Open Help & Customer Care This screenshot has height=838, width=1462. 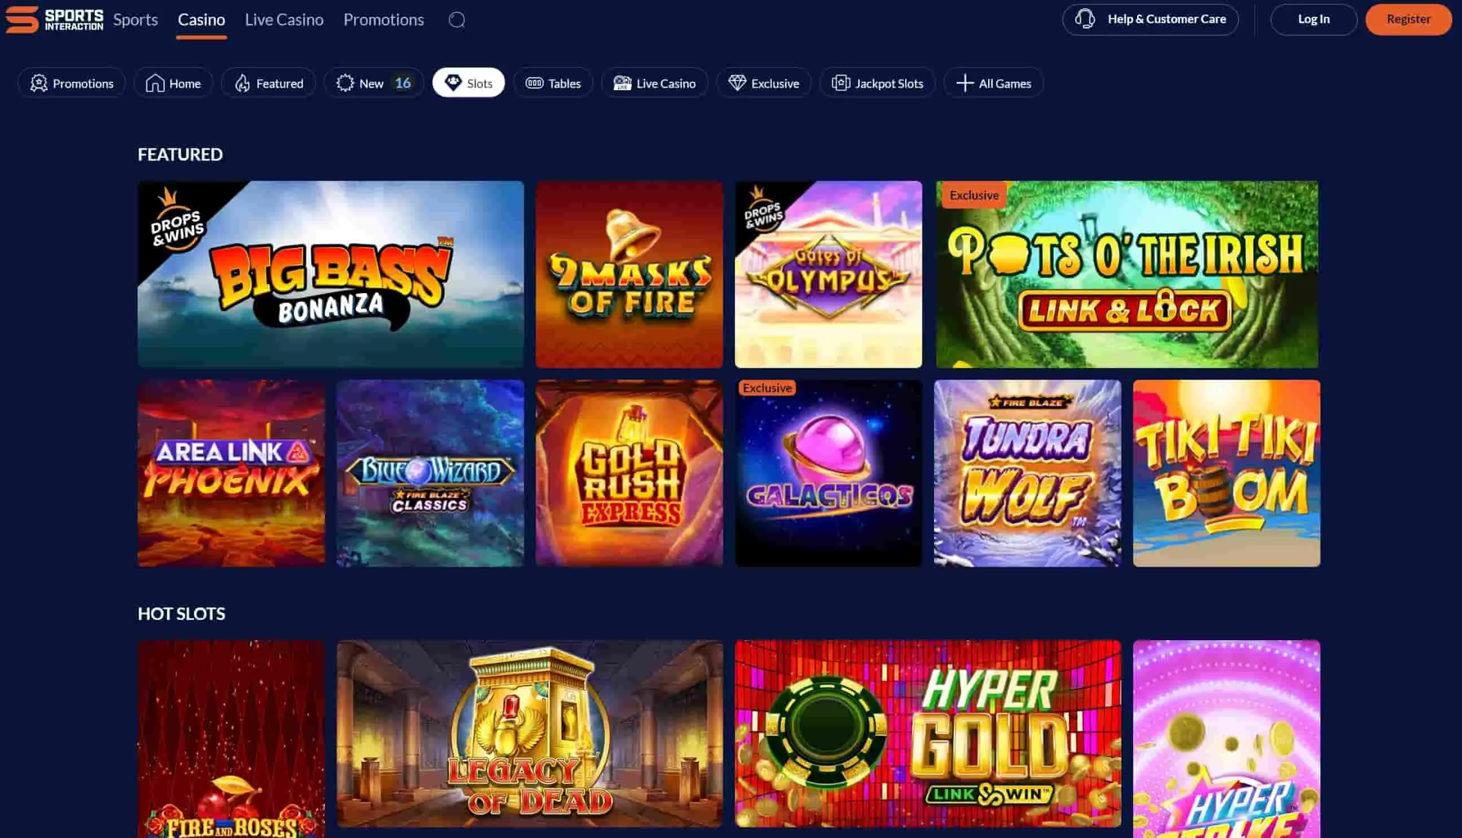[1150, 20]
